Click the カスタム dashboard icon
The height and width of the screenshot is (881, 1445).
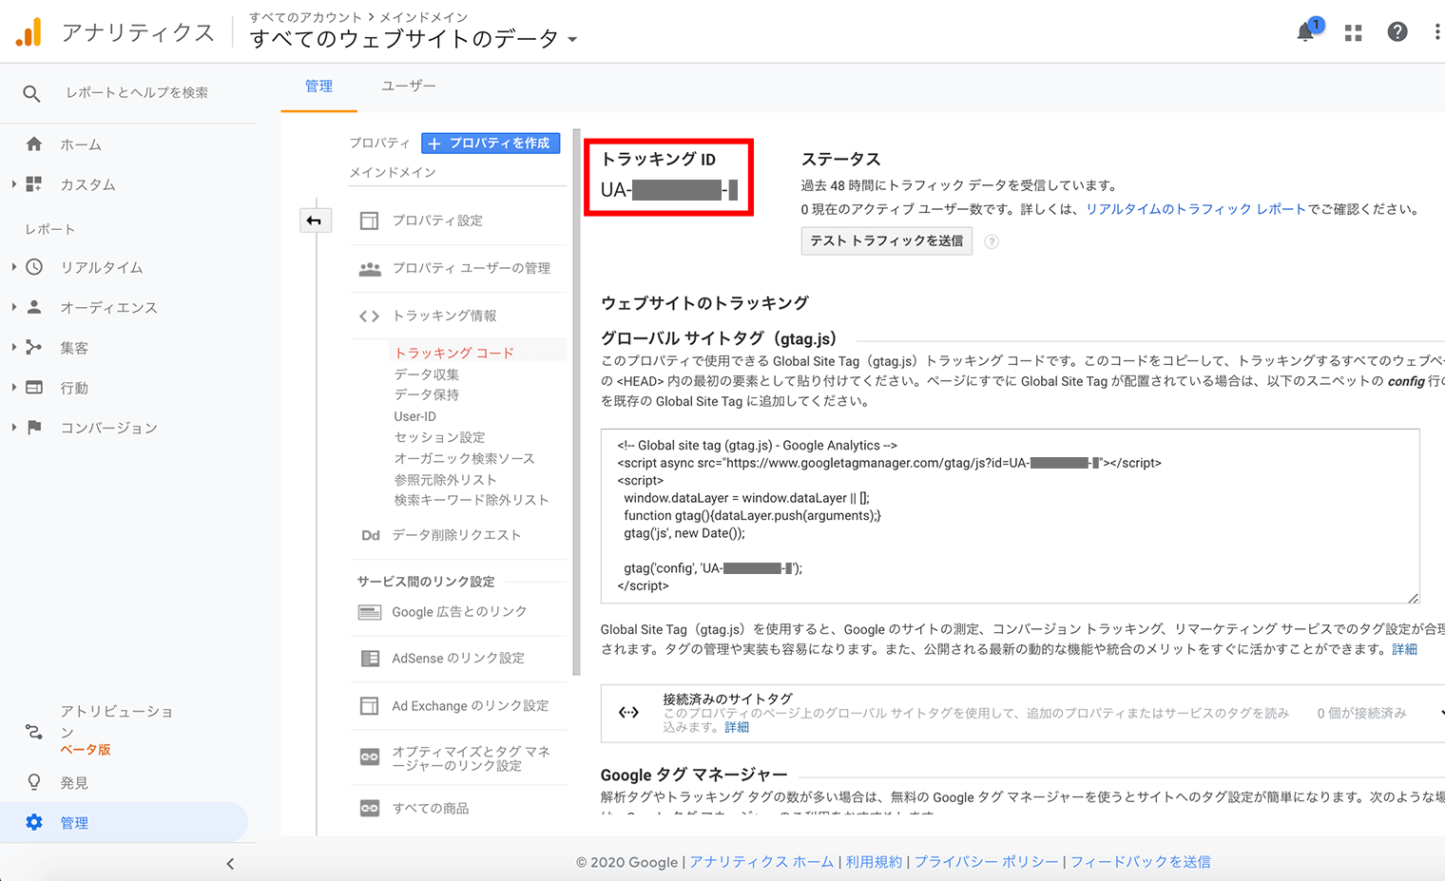click(x=34, y=184)
